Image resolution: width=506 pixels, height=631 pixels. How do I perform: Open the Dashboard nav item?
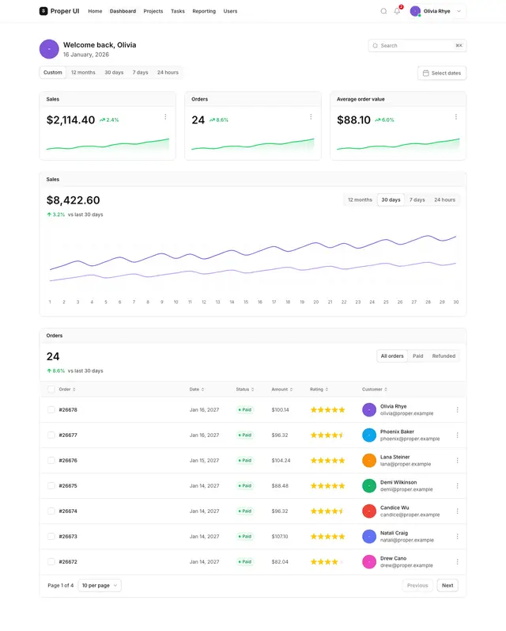tap(123, 11)
